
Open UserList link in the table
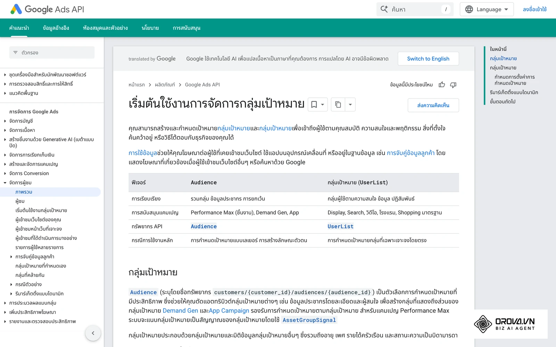[x=341, y=226]
